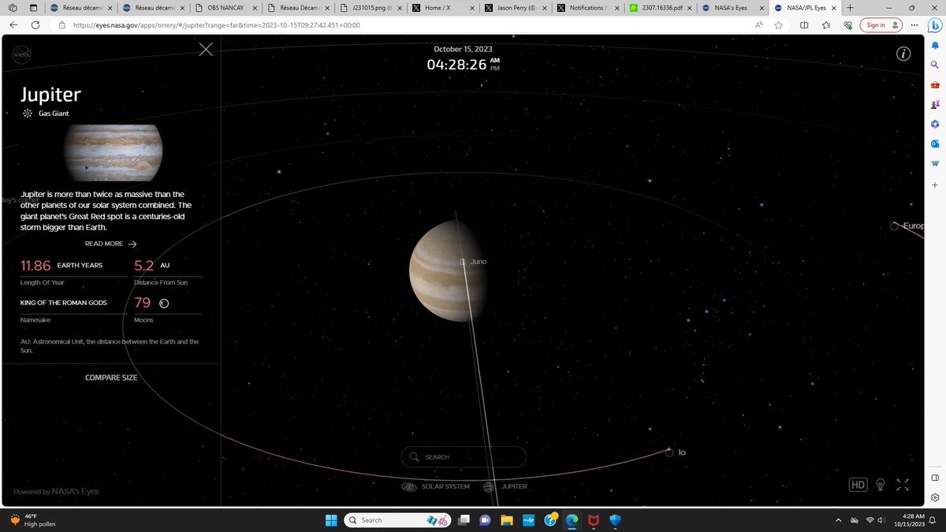
Task: Toggle the lightbulb lighting option
Action: coord(881,485)
